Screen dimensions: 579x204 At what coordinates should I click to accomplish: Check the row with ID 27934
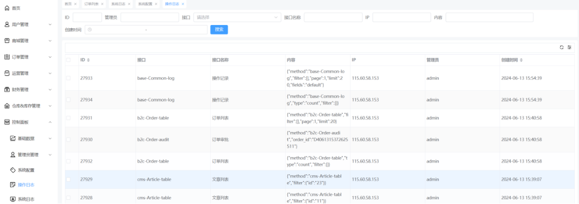(68, 100)
